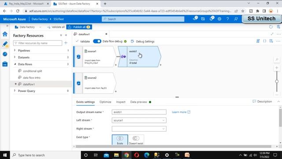The image size is (282, 159).
Task: Click the Publish all button
Action: 79,27
